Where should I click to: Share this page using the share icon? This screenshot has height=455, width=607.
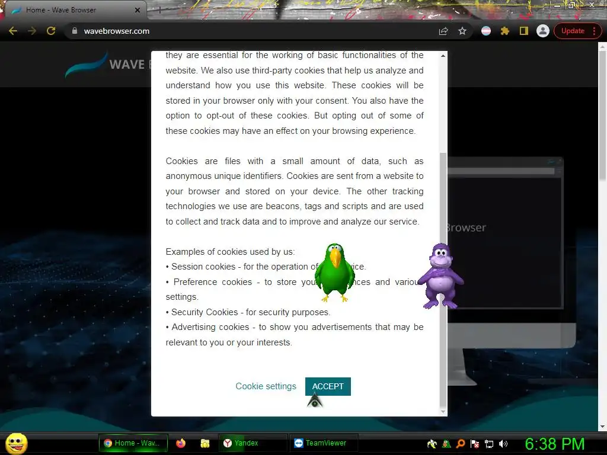pos(443,31)
